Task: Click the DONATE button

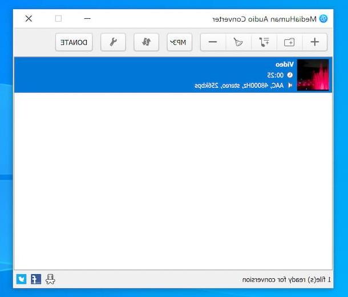Action: point(74,42)
